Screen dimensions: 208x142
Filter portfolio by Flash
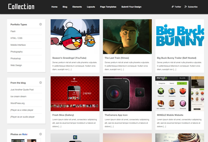[x=13, y=31]
